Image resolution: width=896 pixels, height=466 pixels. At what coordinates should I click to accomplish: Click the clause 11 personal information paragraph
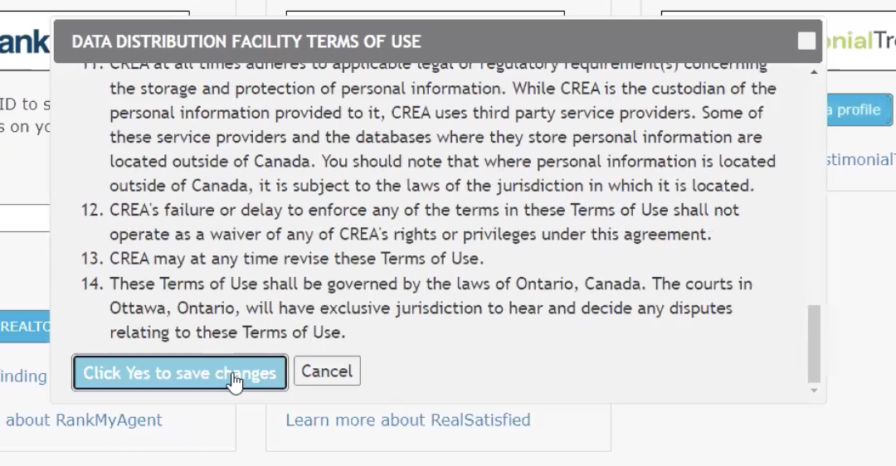click(x=442, y=137)
